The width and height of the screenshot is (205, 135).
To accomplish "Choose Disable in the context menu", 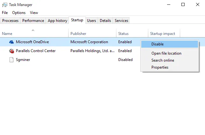I will tap(170, 44).
